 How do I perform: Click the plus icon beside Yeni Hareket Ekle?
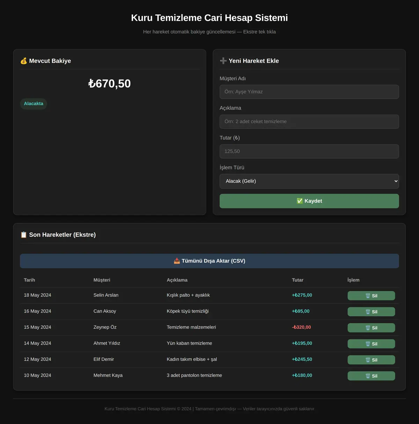tap(223, 61)
